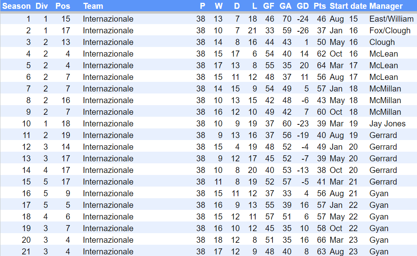This screenshot has height=256, width=417.
Task: Click the Pos column header
Action: tap(63, 6)
